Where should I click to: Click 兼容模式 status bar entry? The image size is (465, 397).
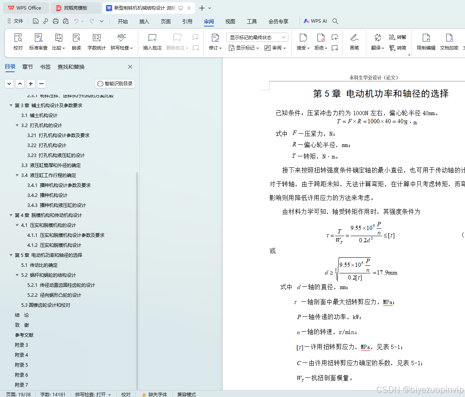pos(187,394)
